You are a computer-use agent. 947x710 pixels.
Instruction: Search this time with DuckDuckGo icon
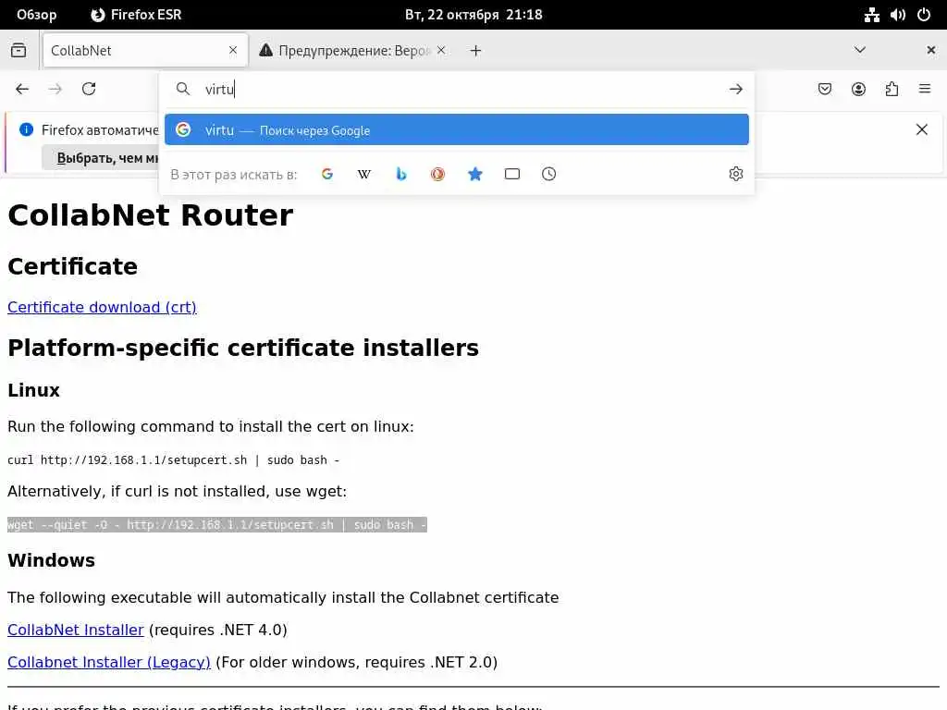point(437,174)
